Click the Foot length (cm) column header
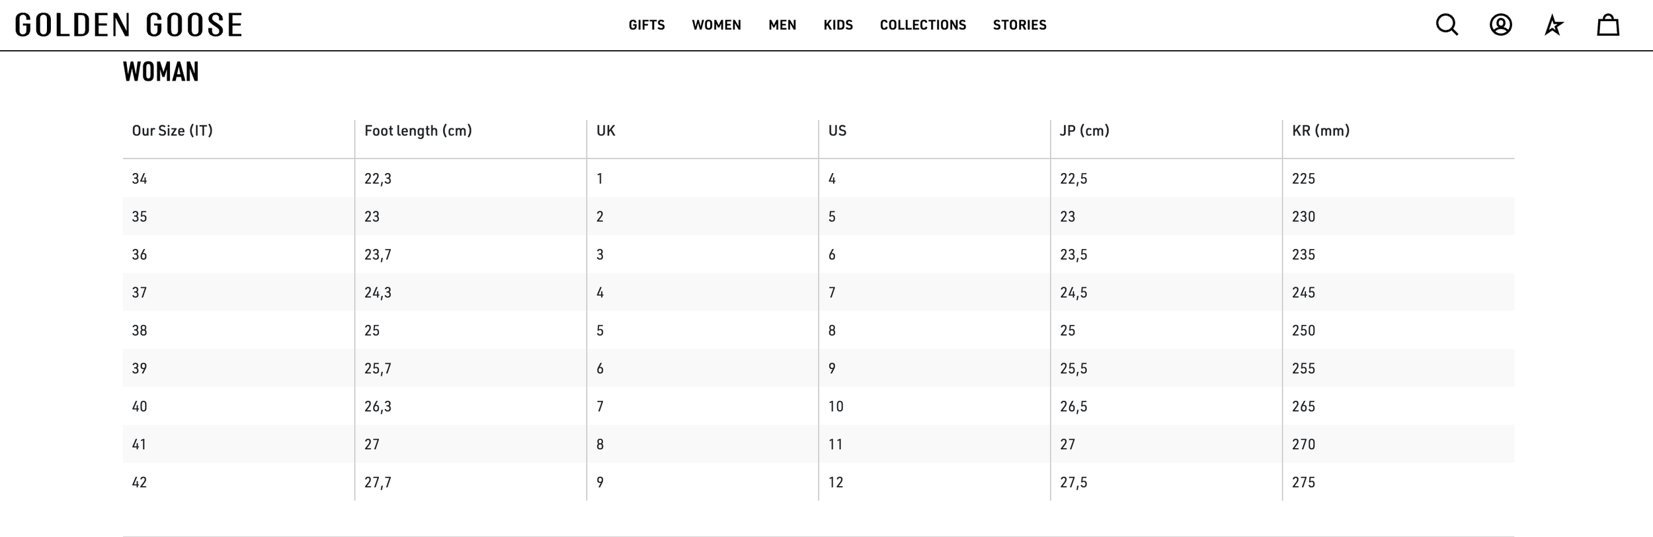Screen dimensions: 1653x537 coord(418,131)
